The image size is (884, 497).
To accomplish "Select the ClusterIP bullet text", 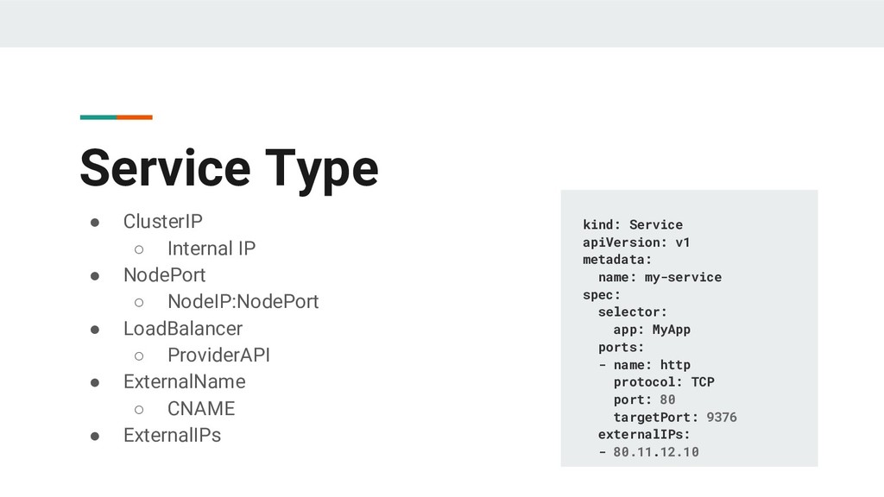I will click(x=163, y=222).
